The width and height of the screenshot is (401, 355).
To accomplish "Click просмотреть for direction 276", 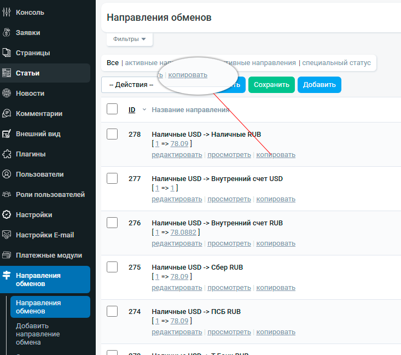I will click(x=229, y=243).
